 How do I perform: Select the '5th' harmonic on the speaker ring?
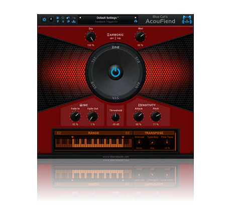pyautogui.click(x=115, y=98)
